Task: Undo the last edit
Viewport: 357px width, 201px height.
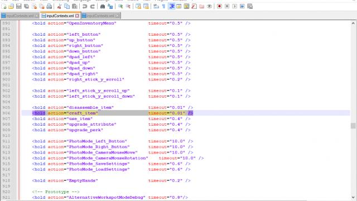Action: [84, 6]
